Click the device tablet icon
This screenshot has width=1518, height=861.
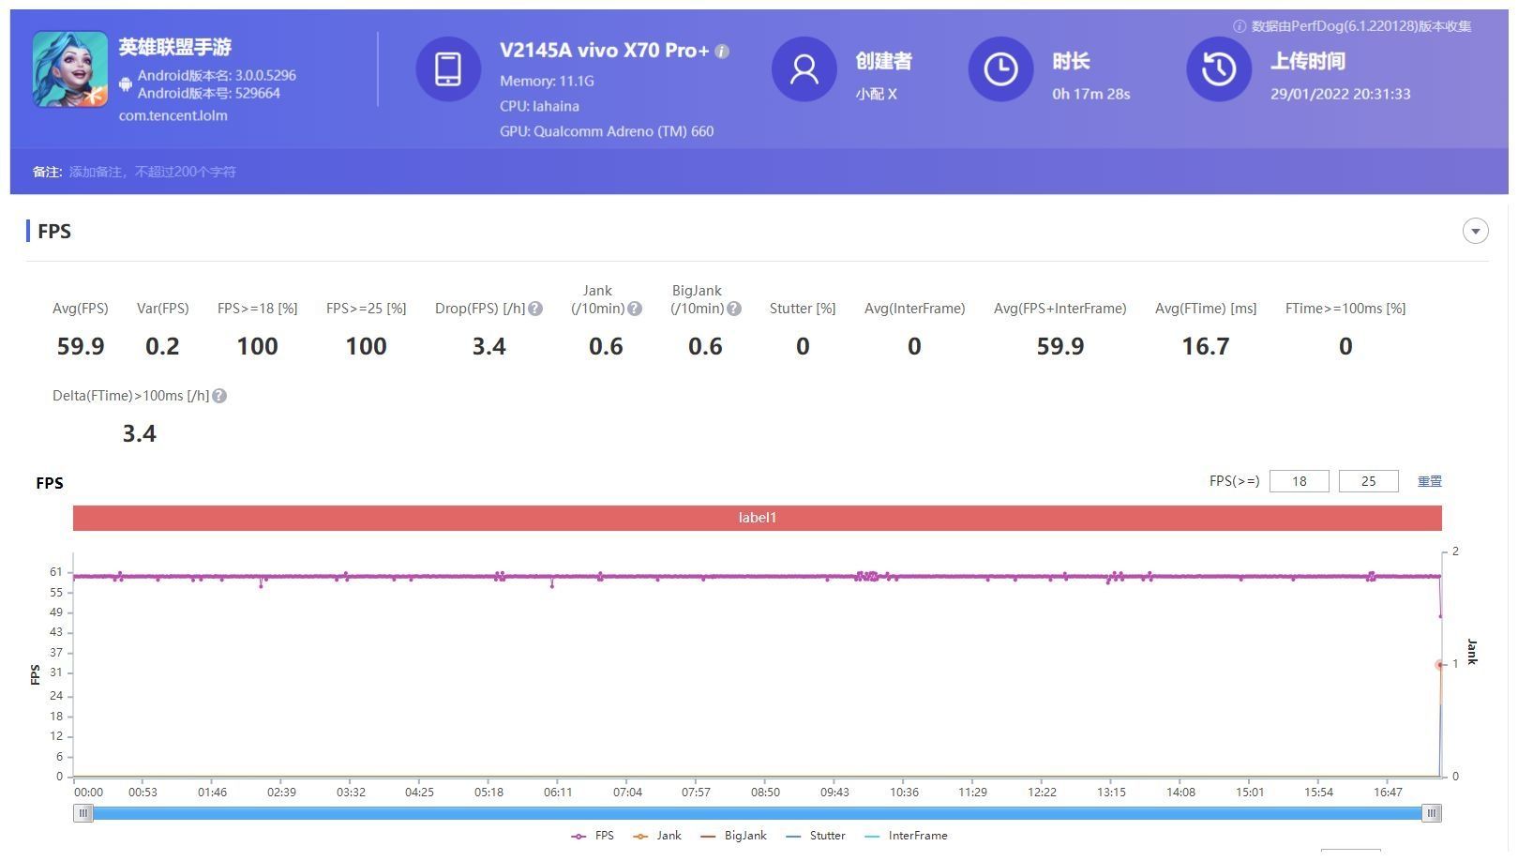click(448, 69)
